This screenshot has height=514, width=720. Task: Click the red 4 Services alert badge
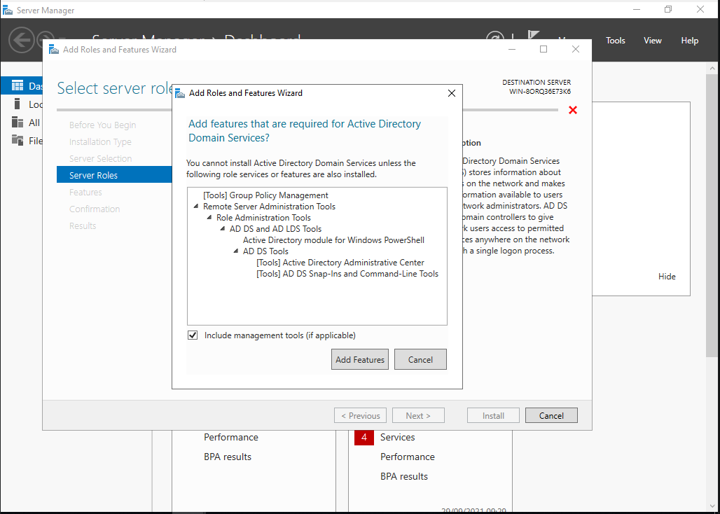(x=364, y=438)
